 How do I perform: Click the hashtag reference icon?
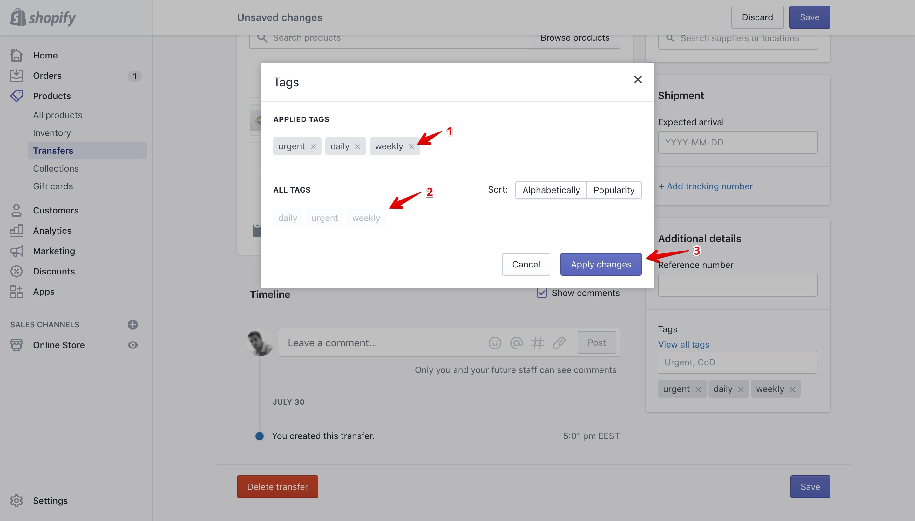pos(538,343)
